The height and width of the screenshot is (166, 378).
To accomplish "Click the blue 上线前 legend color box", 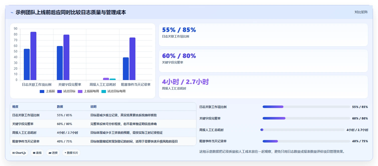I will pyautogui.click(x=42, y=91).
